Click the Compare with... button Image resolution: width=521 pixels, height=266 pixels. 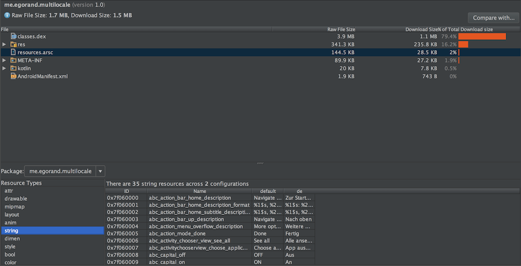[x=494, y=18]
